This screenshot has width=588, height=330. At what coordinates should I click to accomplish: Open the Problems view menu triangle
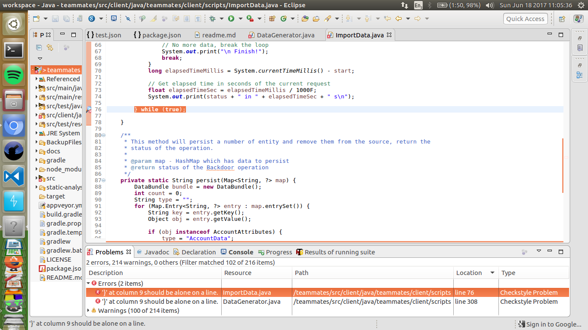[x=538, y=251]
